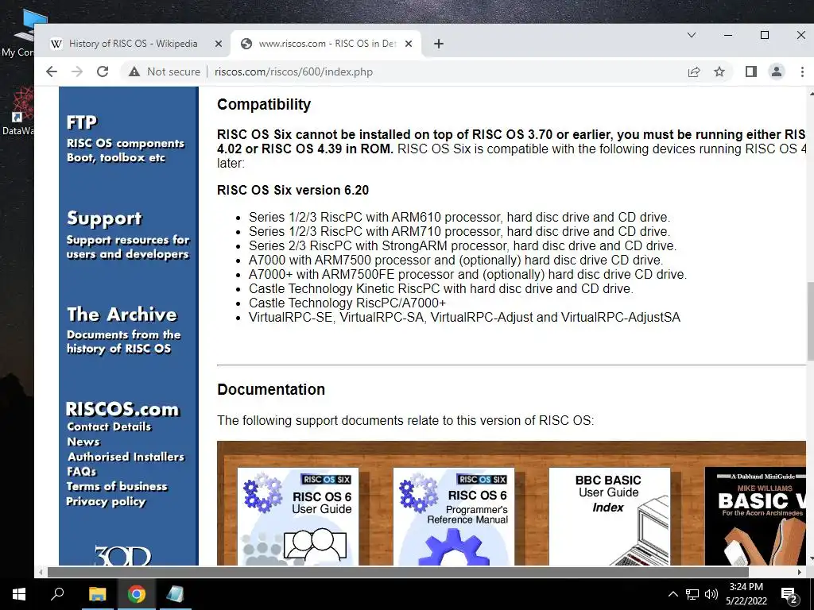Click the horizontal scrollbar right arrow

pyautogui.click(x=800, y=572)
